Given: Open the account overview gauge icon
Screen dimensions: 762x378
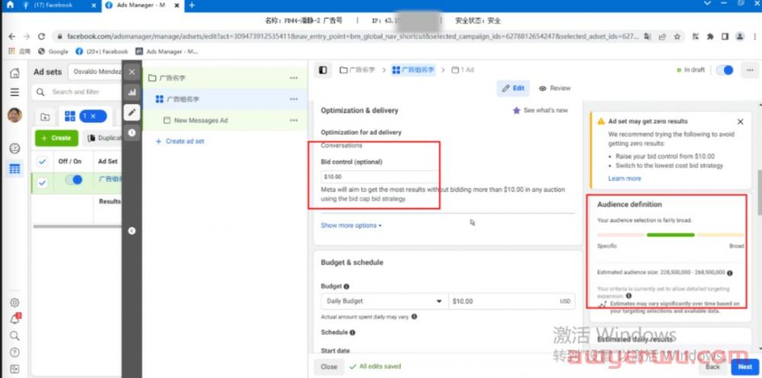Looking at the screenshot, I should point(15,148).
